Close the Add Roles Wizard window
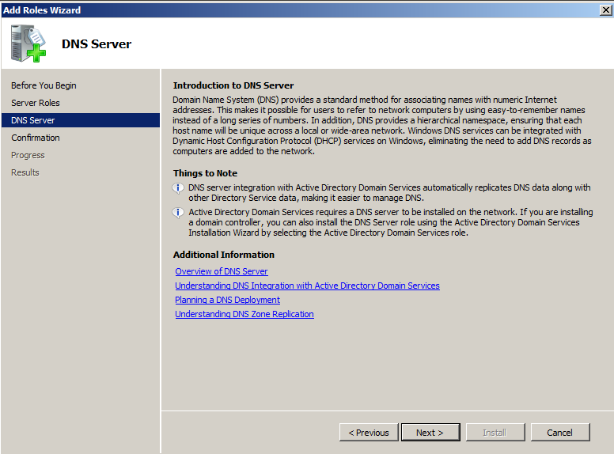This screenshot has height=454, width=614. (x=606, y=9)
